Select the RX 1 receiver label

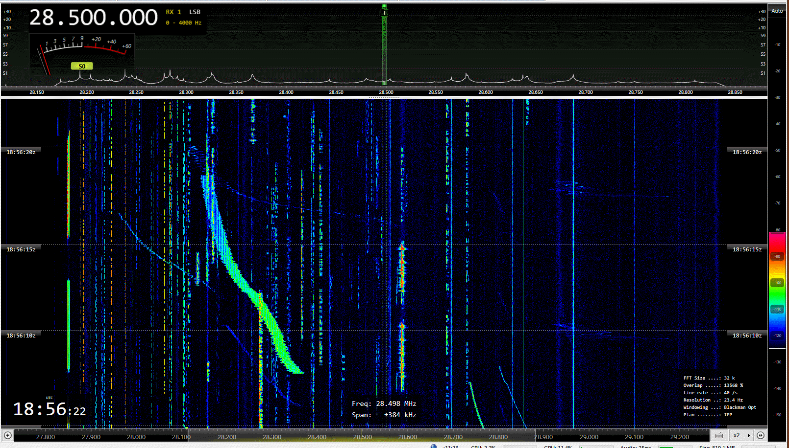pos(173,12)
